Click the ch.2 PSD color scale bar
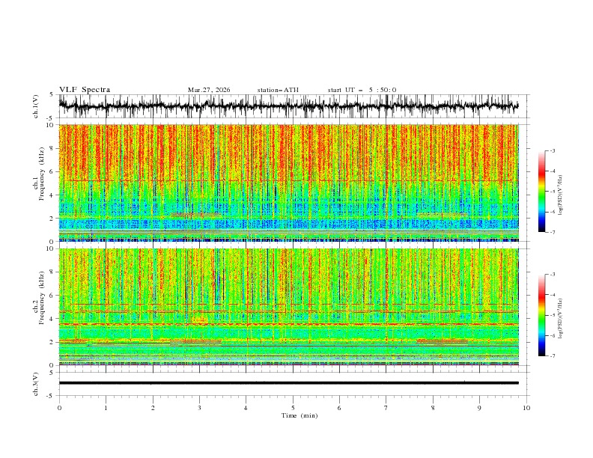The width and height of the screenshot is (593, 458). pyautogui.click(x=541, y=315)
